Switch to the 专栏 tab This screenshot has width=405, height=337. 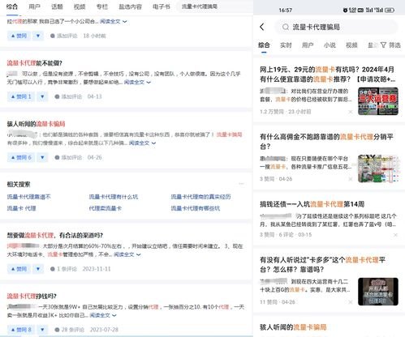click(x=102, y=6)
